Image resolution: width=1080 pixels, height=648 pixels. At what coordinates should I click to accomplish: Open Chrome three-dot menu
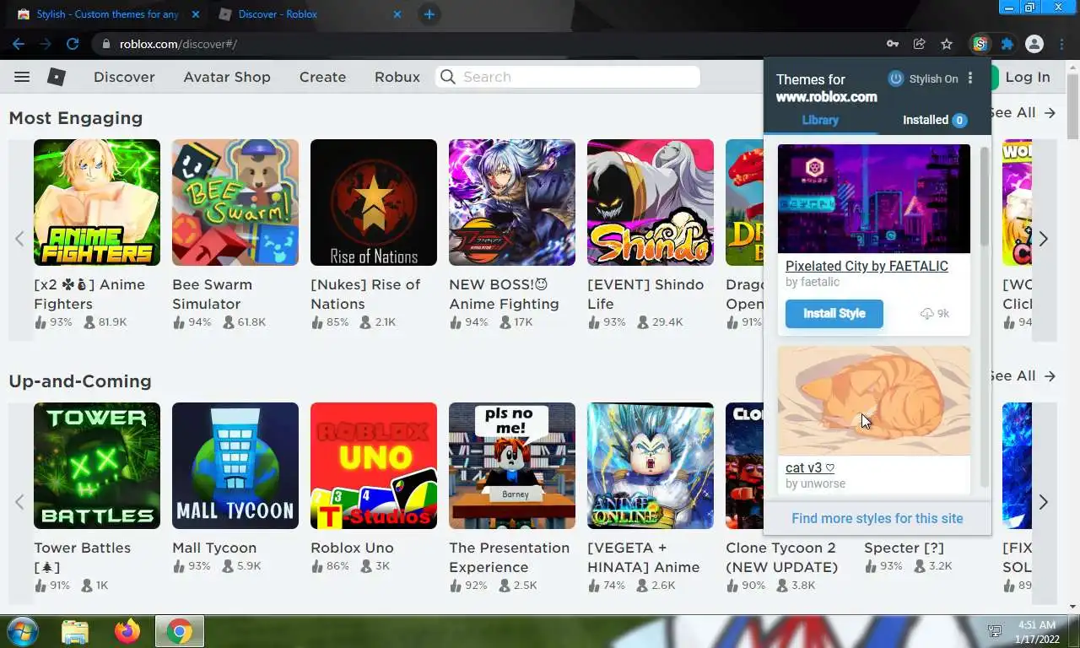(1061, 44)
